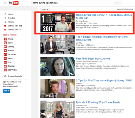Viewport: 135px width, 118px height.
Task: Open 'Episode 1: Knowing When You're Ready' title
Action: [x=98, y=102]
